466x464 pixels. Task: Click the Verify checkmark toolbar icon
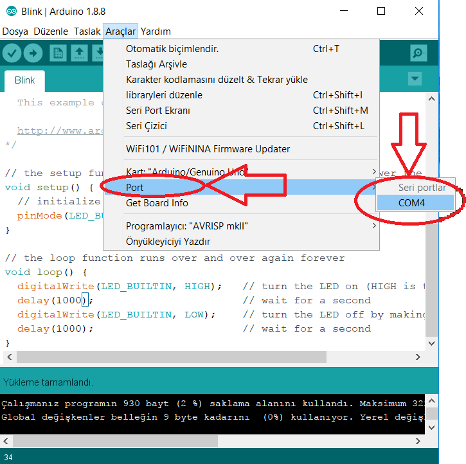point(12,53)
